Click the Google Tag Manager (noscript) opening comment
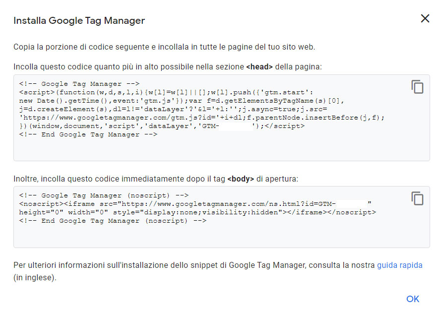Screen dimensions: 443x313 [x=104, y=195]
